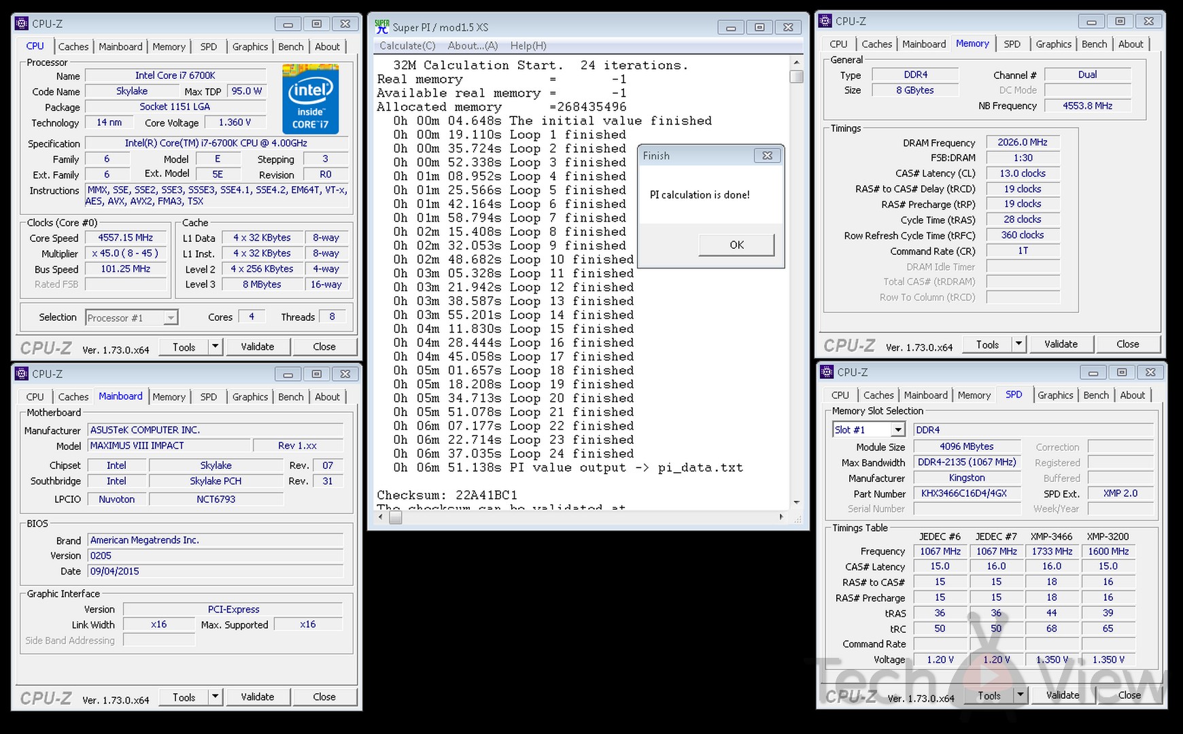Image resolution: width=1183 pixels, height=734 pixels.
Task: Click the CPU-Z icon in the Memory window title bar
Action: click(825, 21)
